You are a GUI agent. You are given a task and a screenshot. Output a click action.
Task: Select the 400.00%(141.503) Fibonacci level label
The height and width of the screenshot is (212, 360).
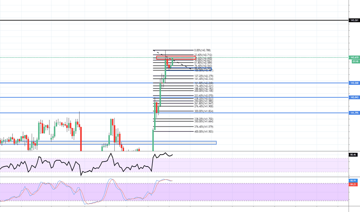click(x=204, y=132)
